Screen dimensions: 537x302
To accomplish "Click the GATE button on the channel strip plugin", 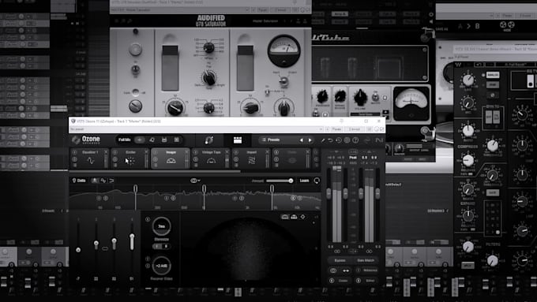I will point(493,193).
